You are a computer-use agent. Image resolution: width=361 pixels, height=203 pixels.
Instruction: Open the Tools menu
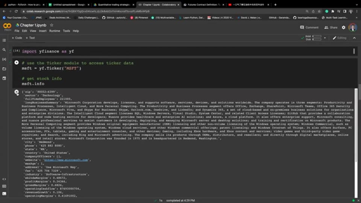66,31
